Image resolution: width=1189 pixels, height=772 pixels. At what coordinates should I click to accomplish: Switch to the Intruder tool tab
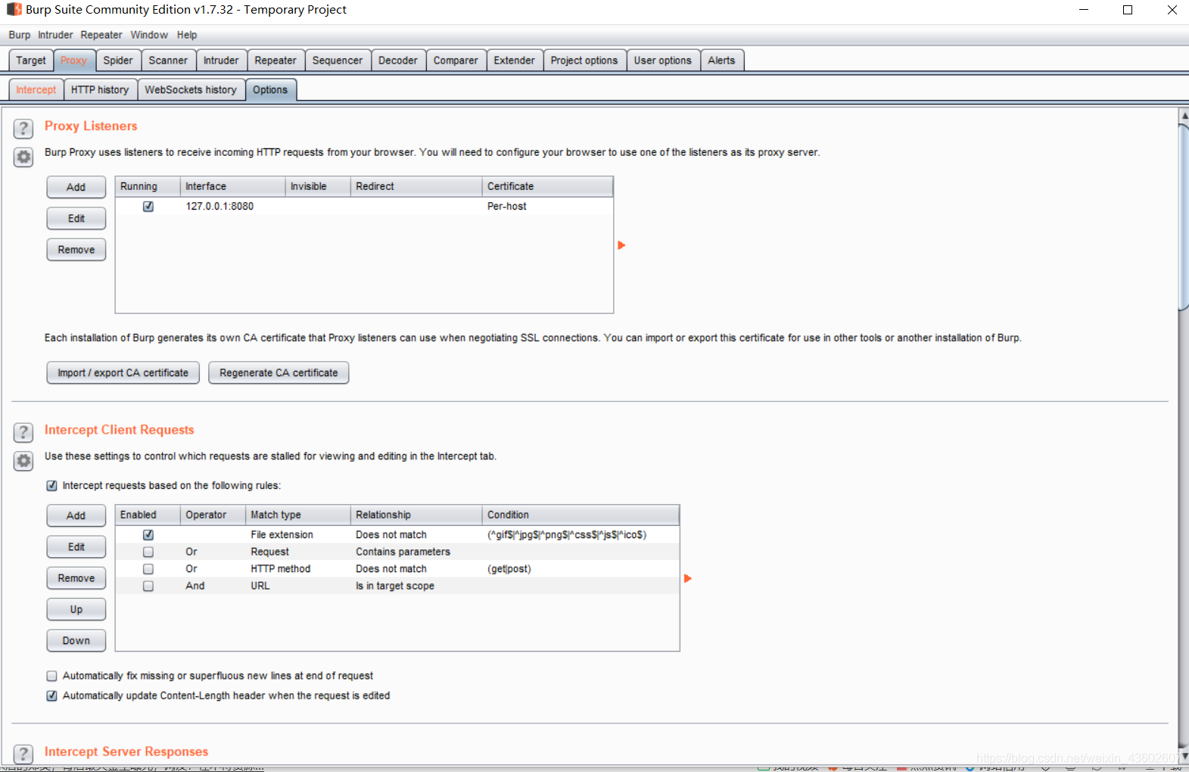click(x=221, y=61)
